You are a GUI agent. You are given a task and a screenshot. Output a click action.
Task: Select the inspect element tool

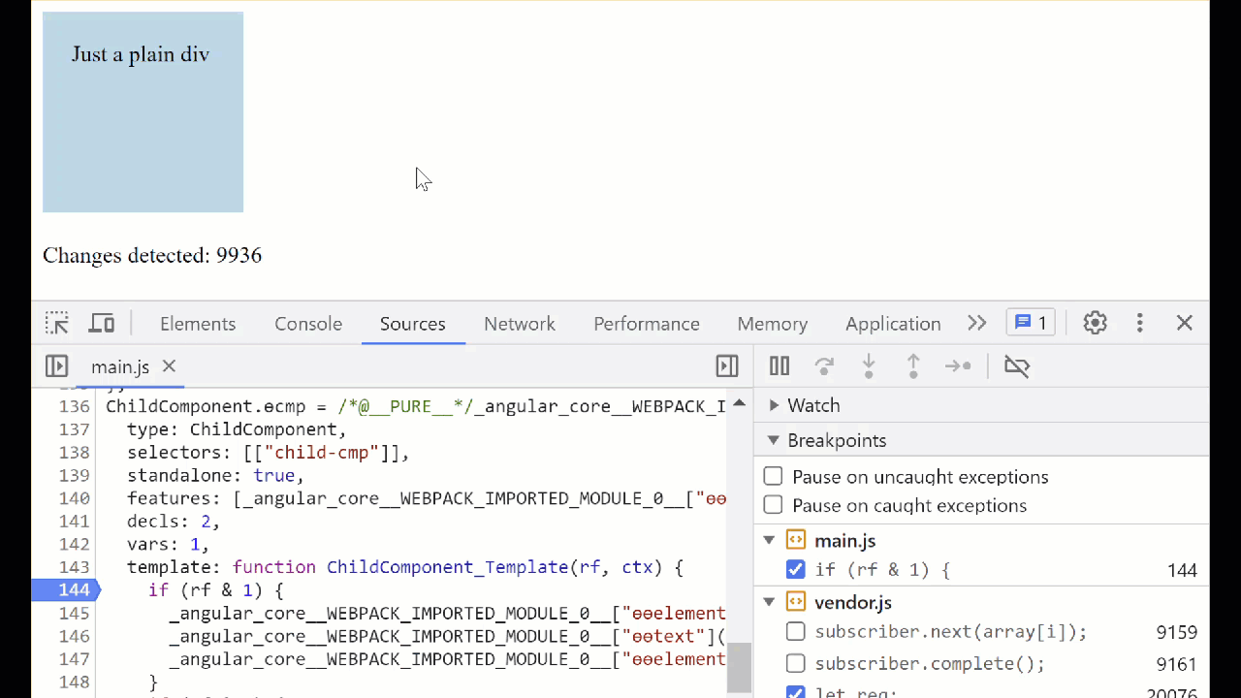56,323
